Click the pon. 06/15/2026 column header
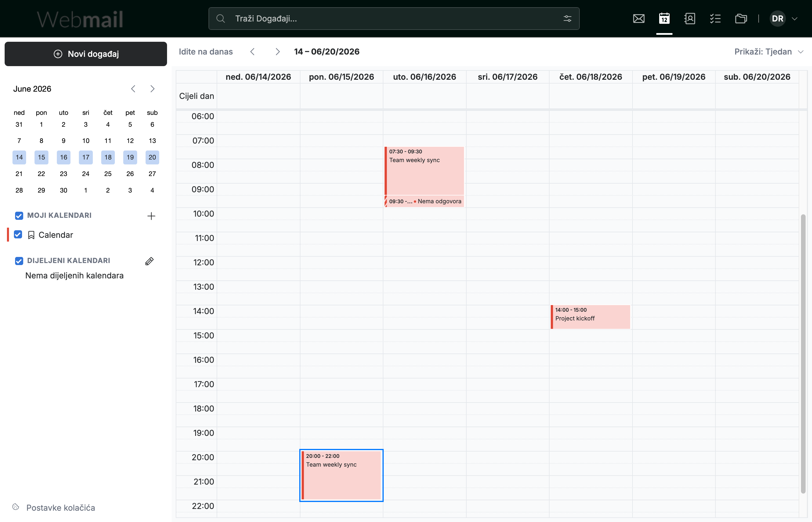812x522 pixels. [341, 77]
